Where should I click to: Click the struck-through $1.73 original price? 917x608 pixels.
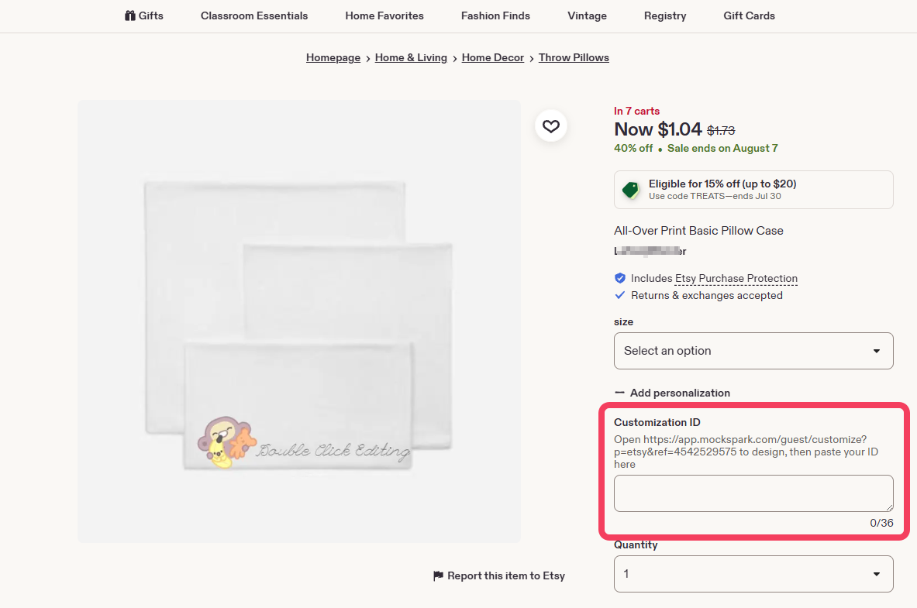[x=721, y=130]
